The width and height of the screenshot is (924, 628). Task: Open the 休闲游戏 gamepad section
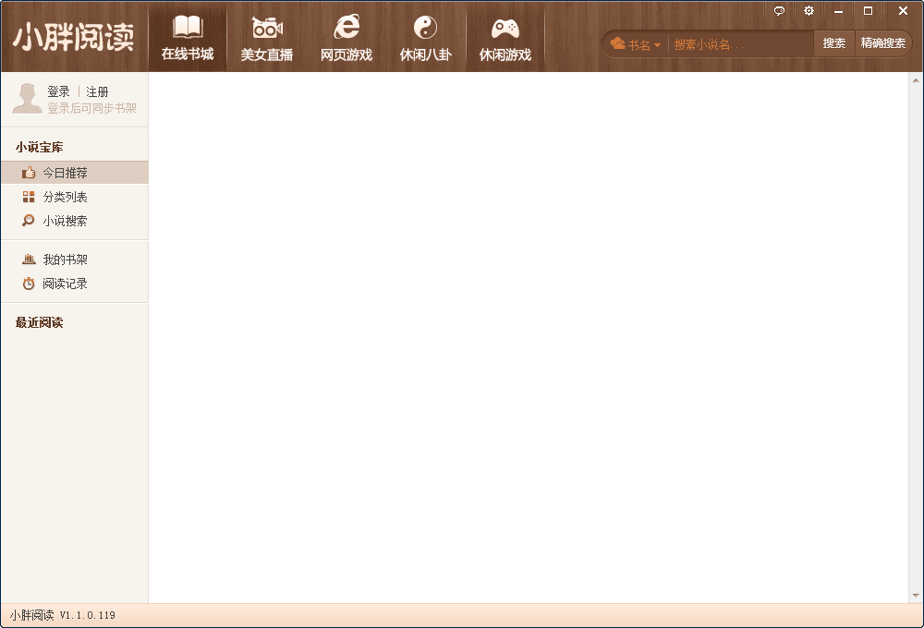click(505, 37)
